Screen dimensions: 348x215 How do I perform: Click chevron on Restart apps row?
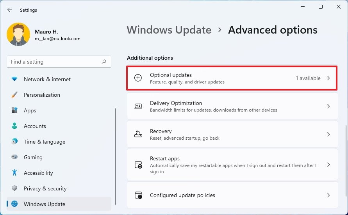(x=328, y=165)
